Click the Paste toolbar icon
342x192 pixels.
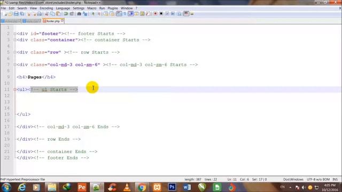pos(58,14)
